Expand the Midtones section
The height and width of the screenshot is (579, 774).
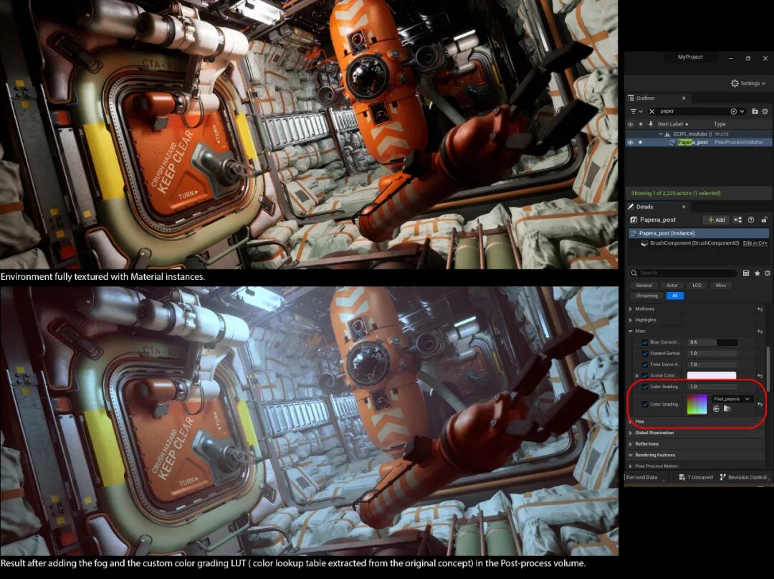coord(631,309)
